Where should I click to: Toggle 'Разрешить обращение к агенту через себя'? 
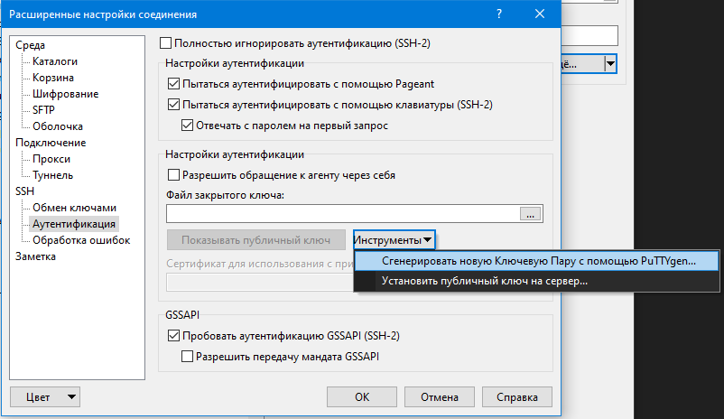pos(174,175)
